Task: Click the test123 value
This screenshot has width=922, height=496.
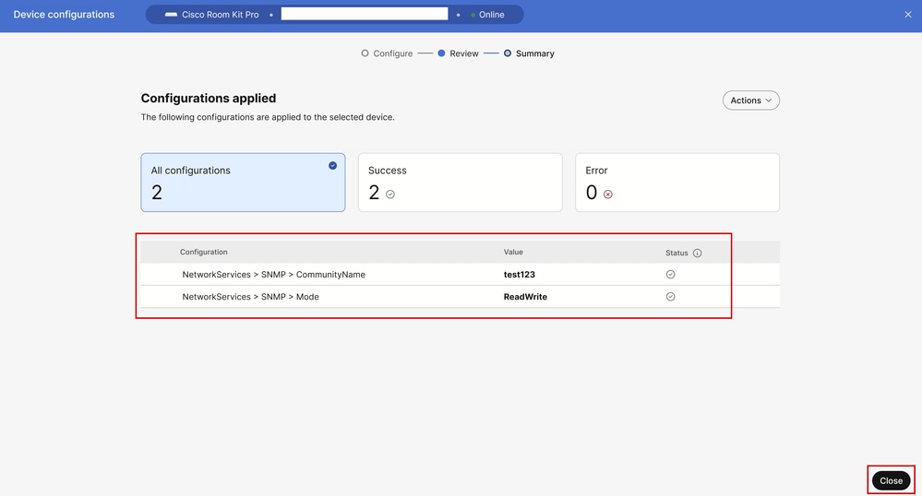Action: pos(520,275)
